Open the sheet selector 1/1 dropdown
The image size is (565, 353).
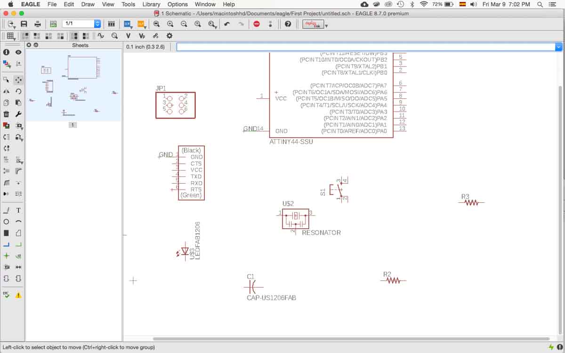pos(97,24)
